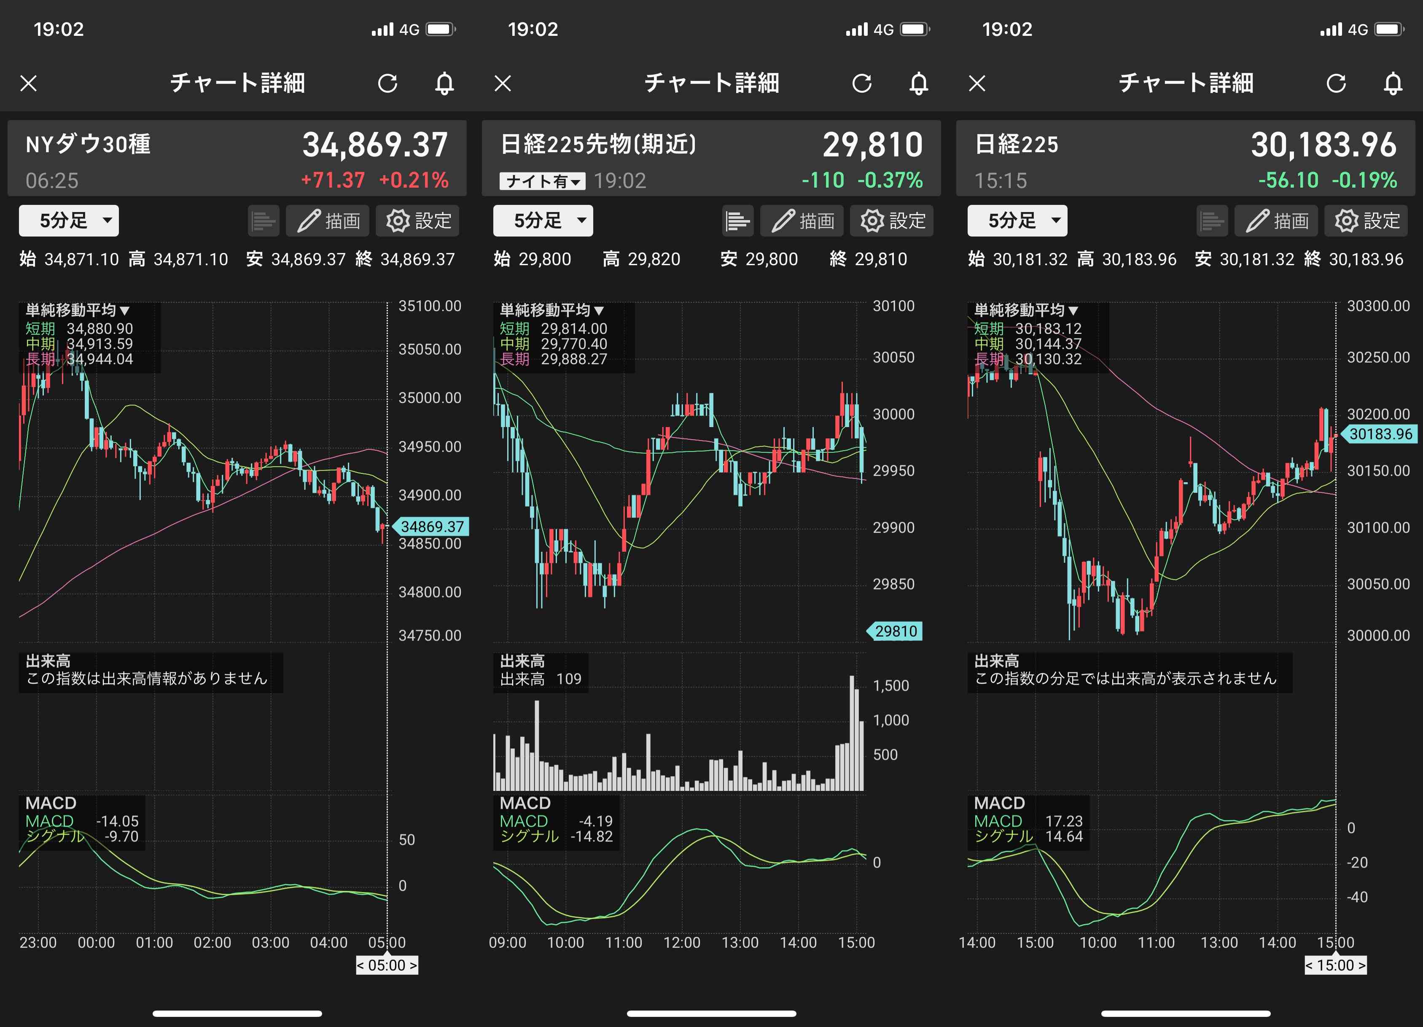Open alert bell on 日経225先物 screen
The width and height of the screenshot is (1423, 1027).
(x=919, y=83)
